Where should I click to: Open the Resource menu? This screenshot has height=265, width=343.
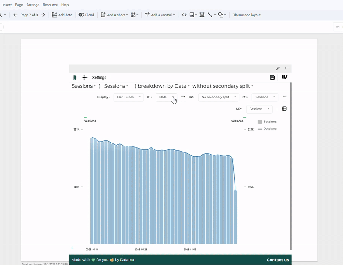[x=50, y=5]
